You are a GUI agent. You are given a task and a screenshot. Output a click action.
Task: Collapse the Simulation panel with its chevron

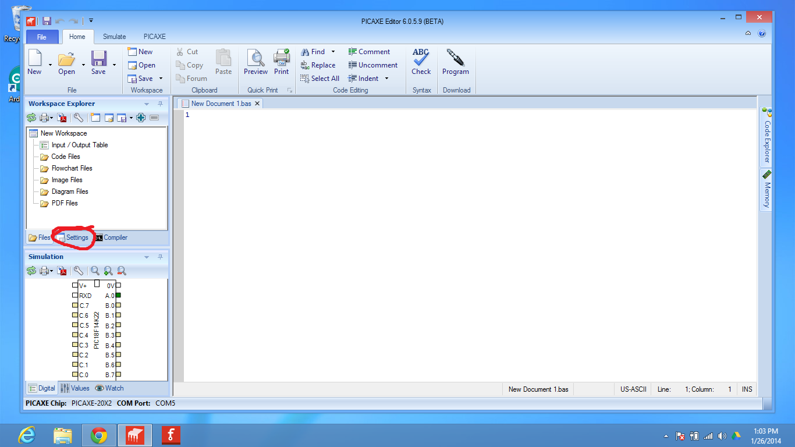point(146,256)
